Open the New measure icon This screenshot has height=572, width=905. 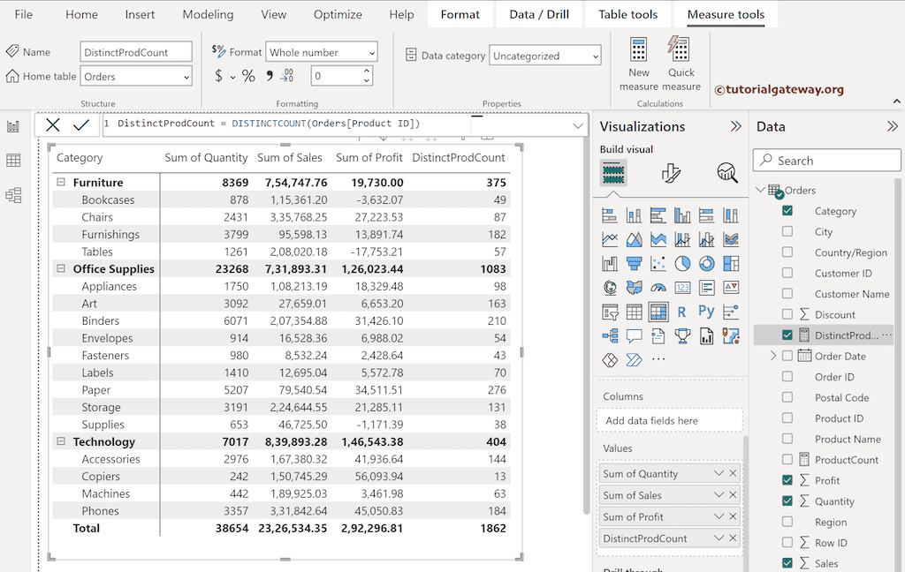(x=639, y=60)
